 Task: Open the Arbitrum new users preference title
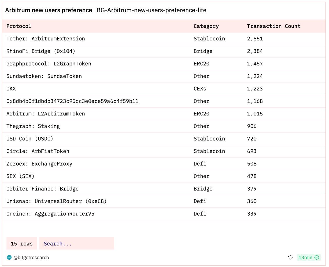pyautogui.click(x=48, y=10)
